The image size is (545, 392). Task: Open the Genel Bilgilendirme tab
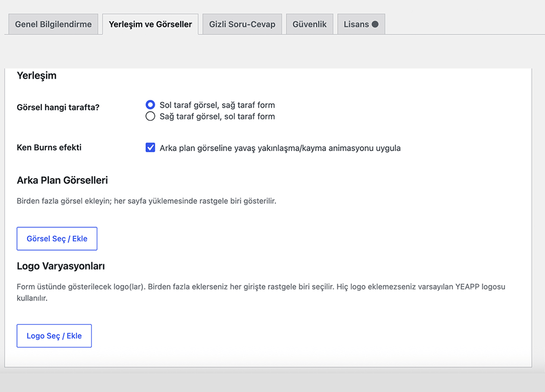click(x=53, y=24)
